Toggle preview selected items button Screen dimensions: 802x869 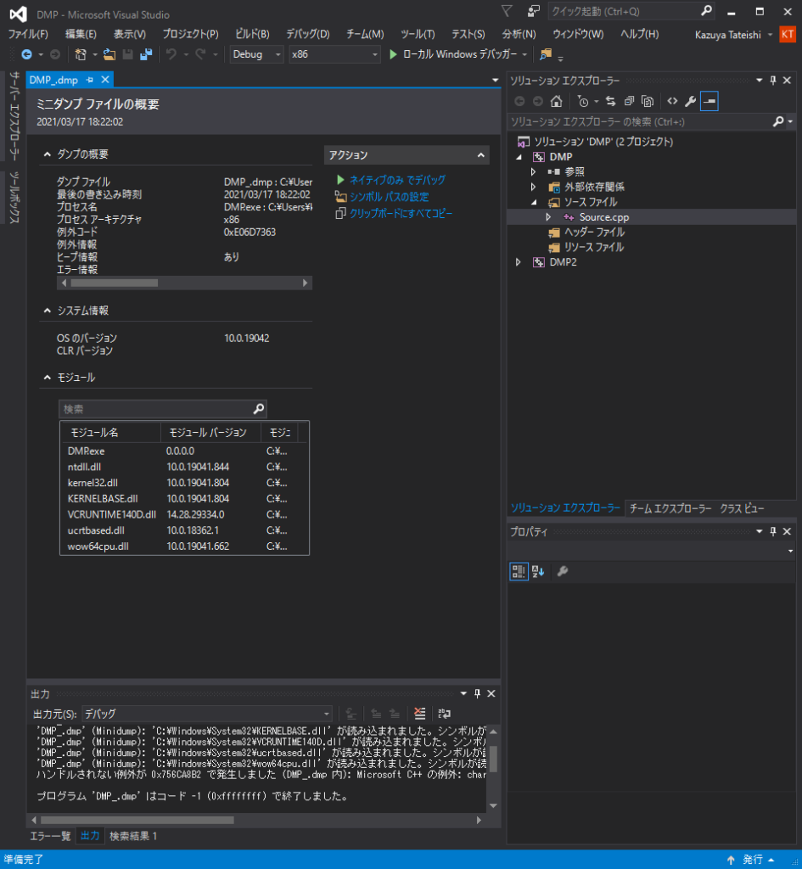point(709,101)
